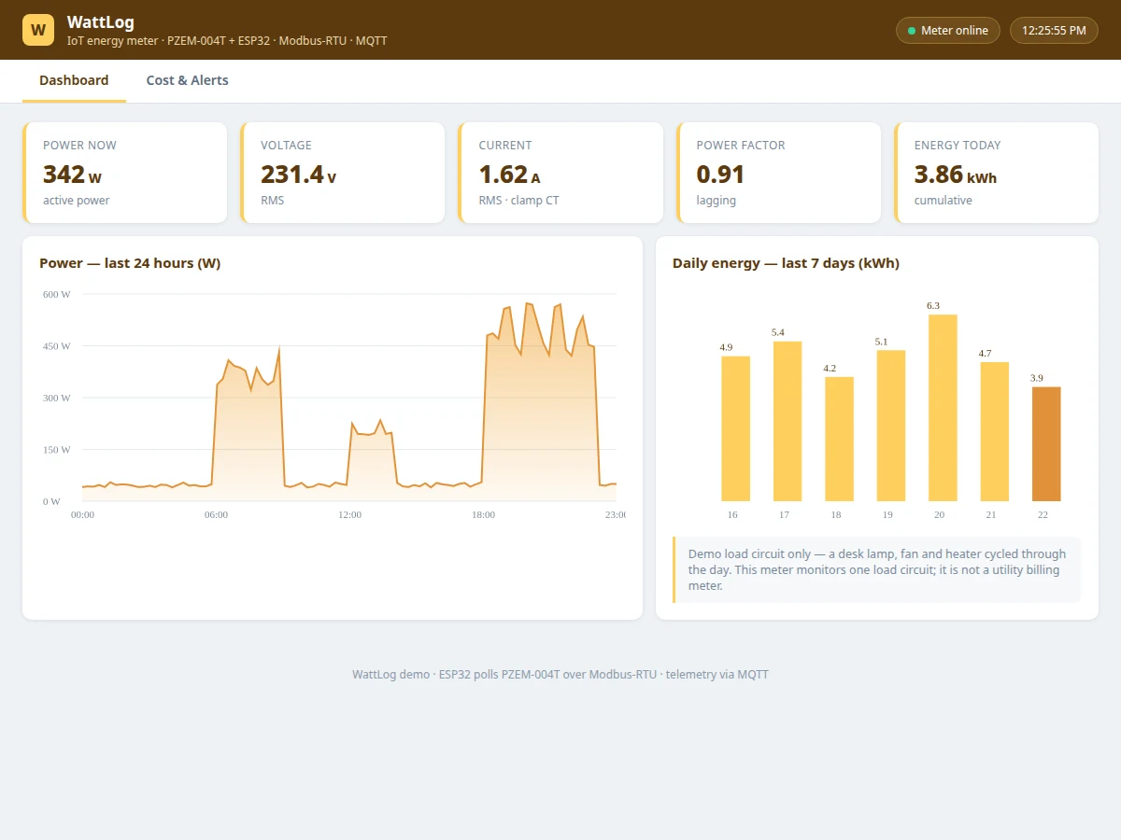This screenshot has height=840, width=1121.
Task: Select the Power Now 342 W card
Action: coord(124,173)
